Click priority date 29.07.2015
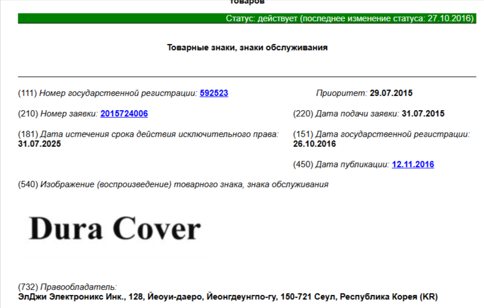 pyautogui.click(x=391, y=93)
